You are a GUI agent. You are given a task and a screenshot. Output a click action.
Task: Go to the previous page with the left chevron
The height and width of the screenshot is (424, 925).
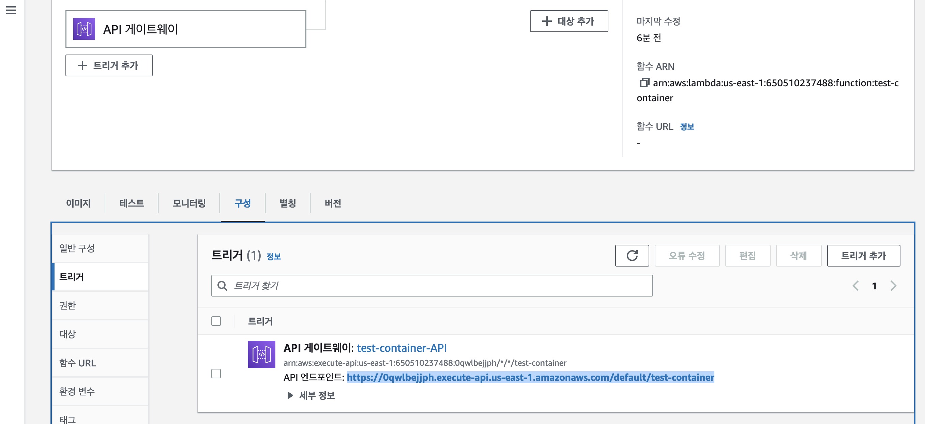(x=856, y=286)
